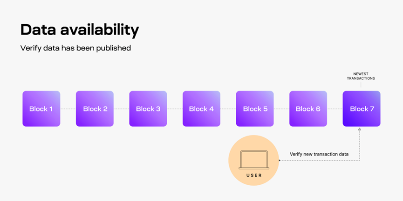Click the dotted connector between Block 6 and 7
The height and width of the screenshot is (201, 403).
[x=335, y=109]
